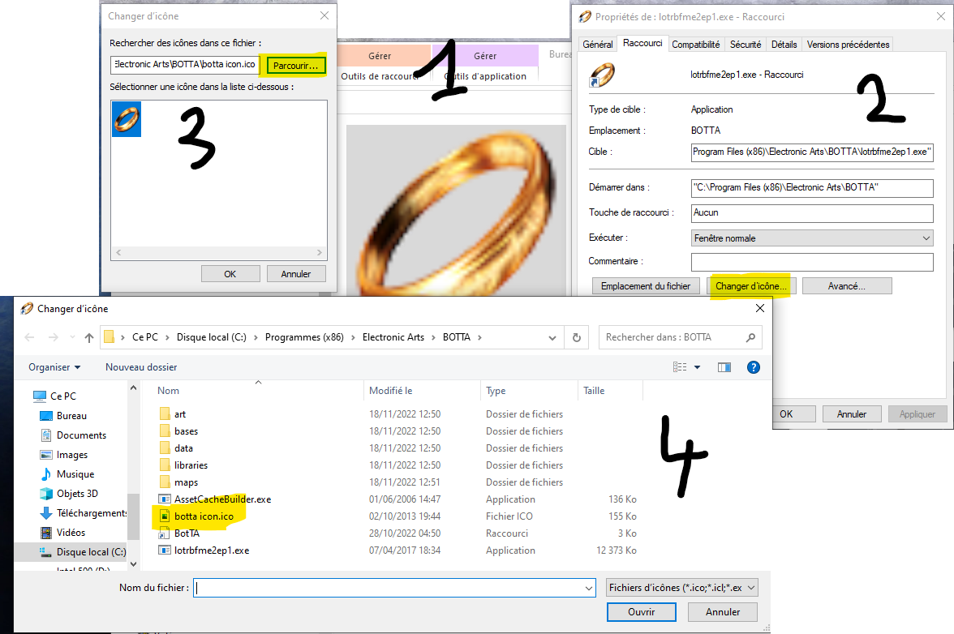
Task: Click the Commentaire text field
Action: pyautogui.click(x=812, y=262)
